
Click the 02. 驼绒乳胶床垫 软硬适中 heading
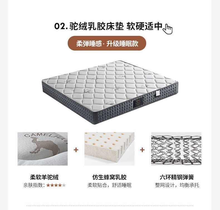[x=108, y=26]
